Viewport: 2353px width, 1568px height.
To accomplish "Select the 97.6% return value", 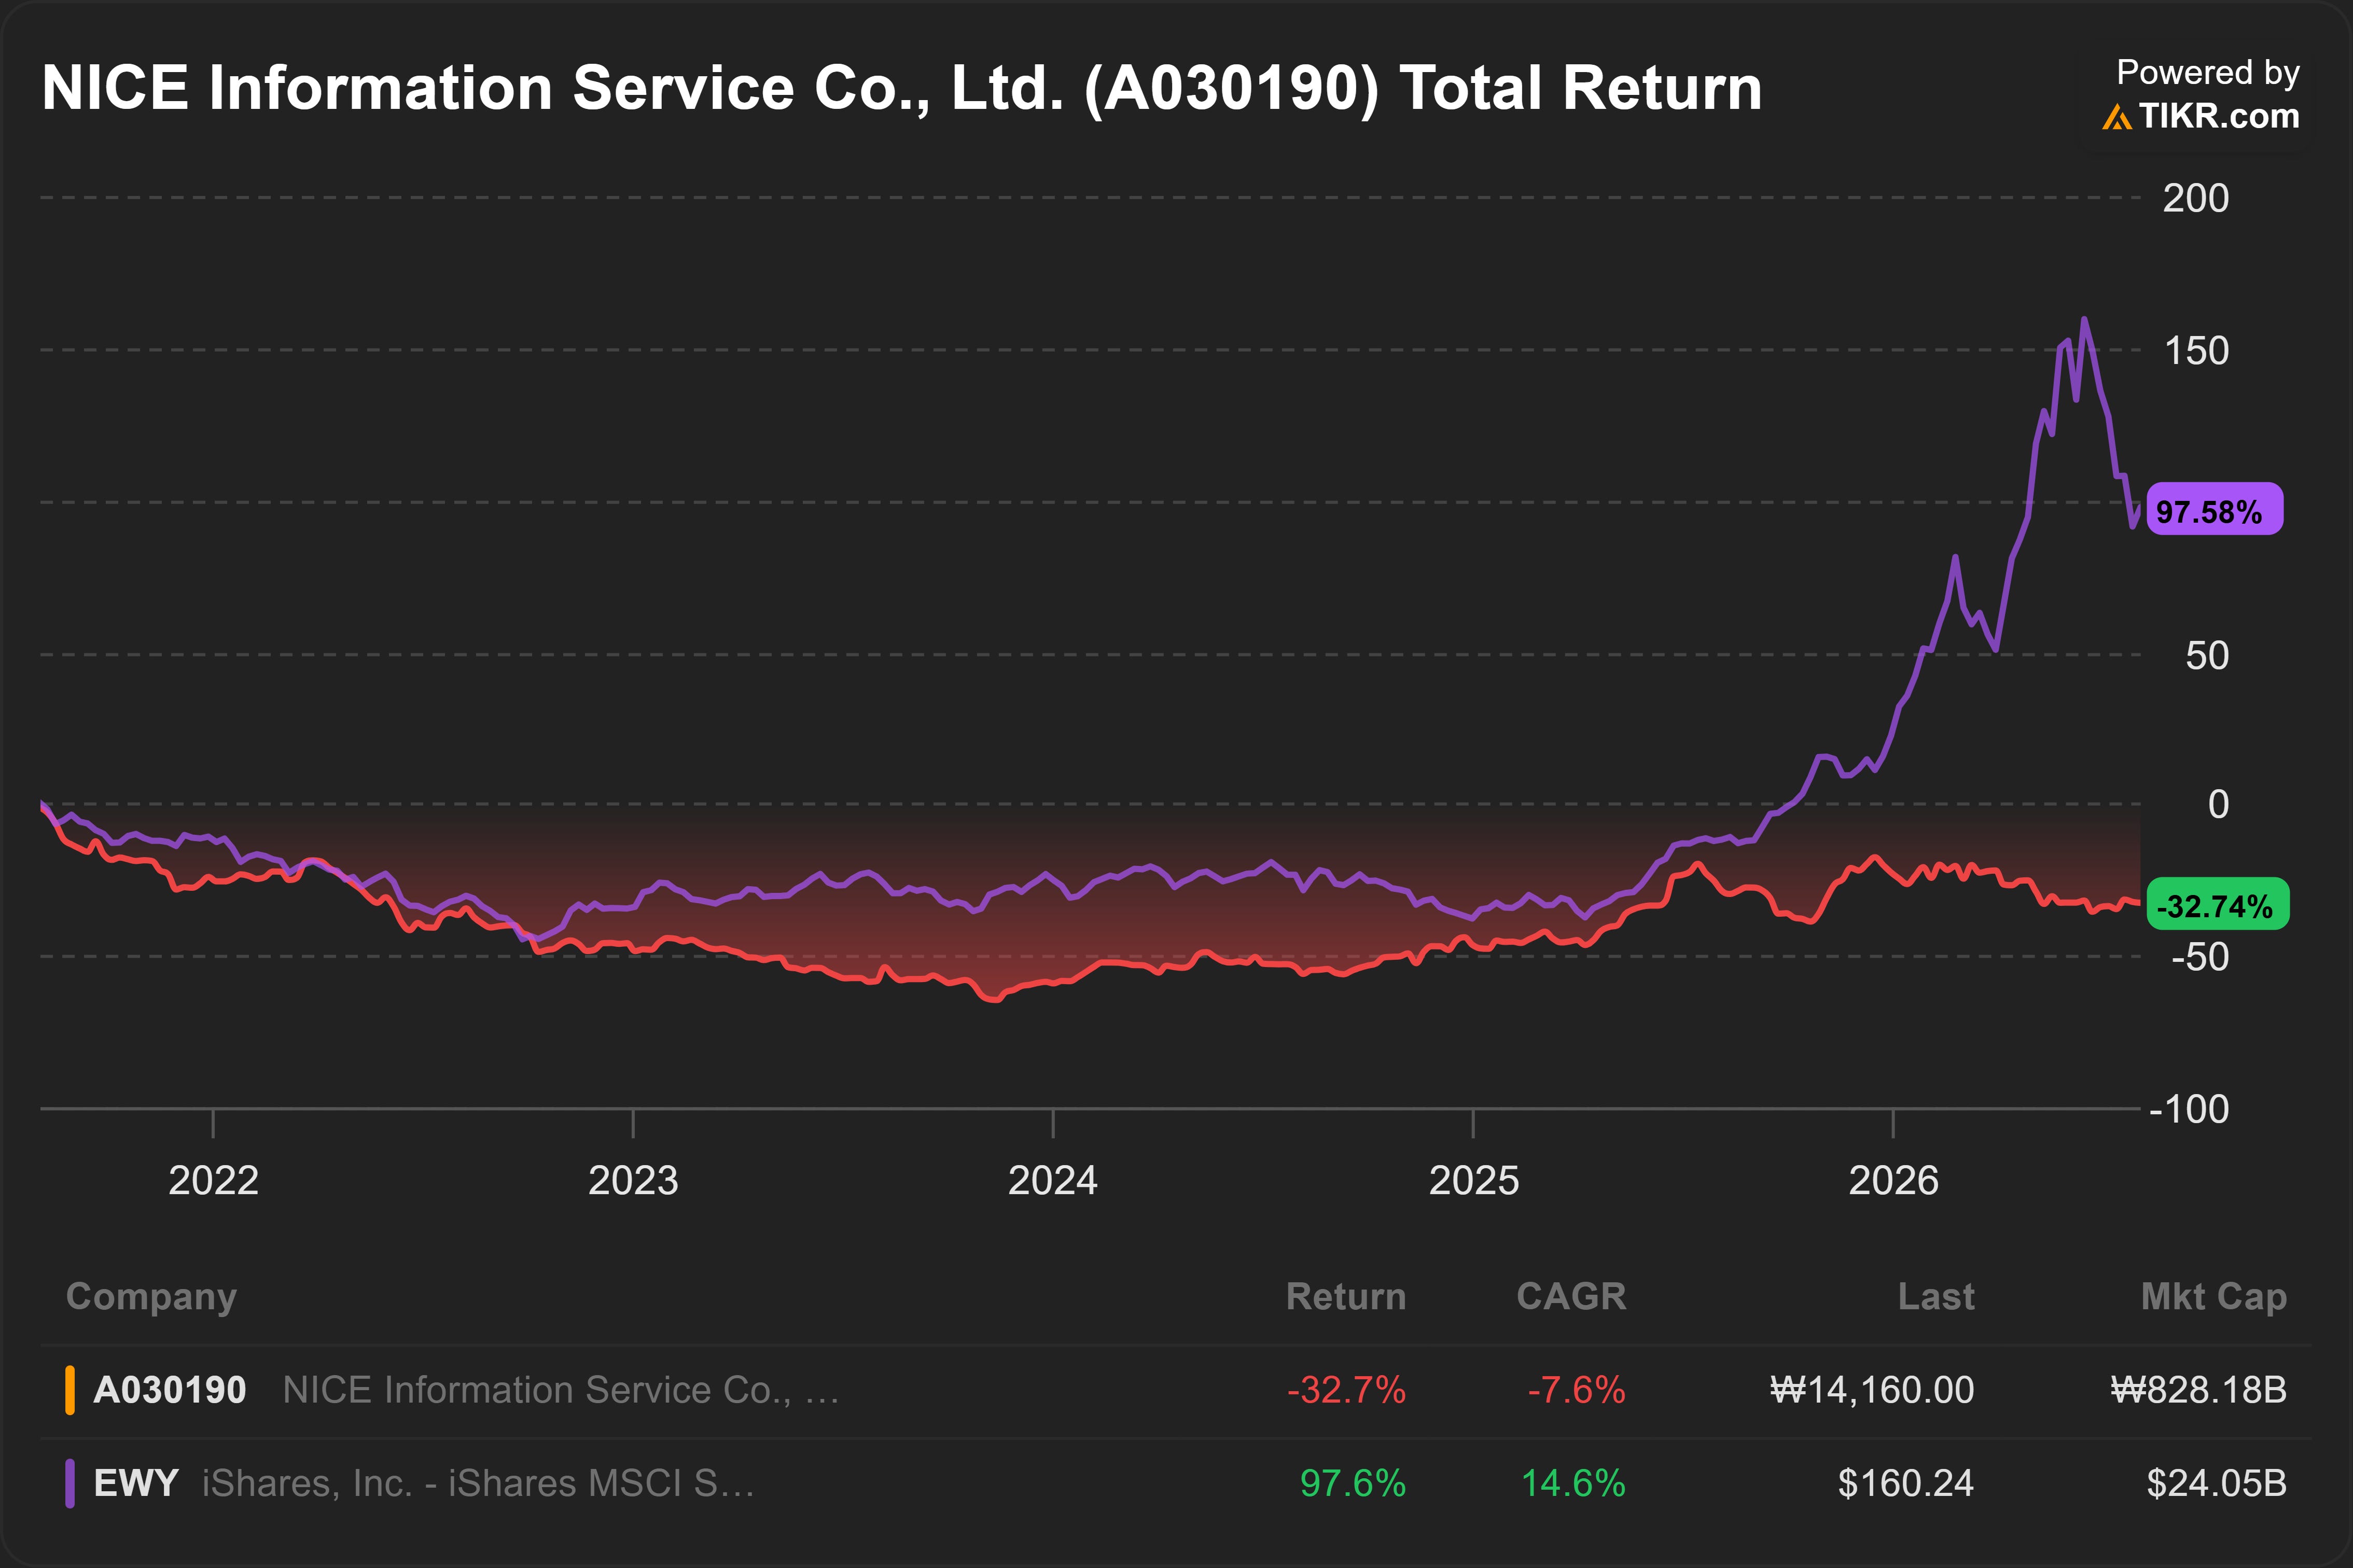I will (1353, 1483).
